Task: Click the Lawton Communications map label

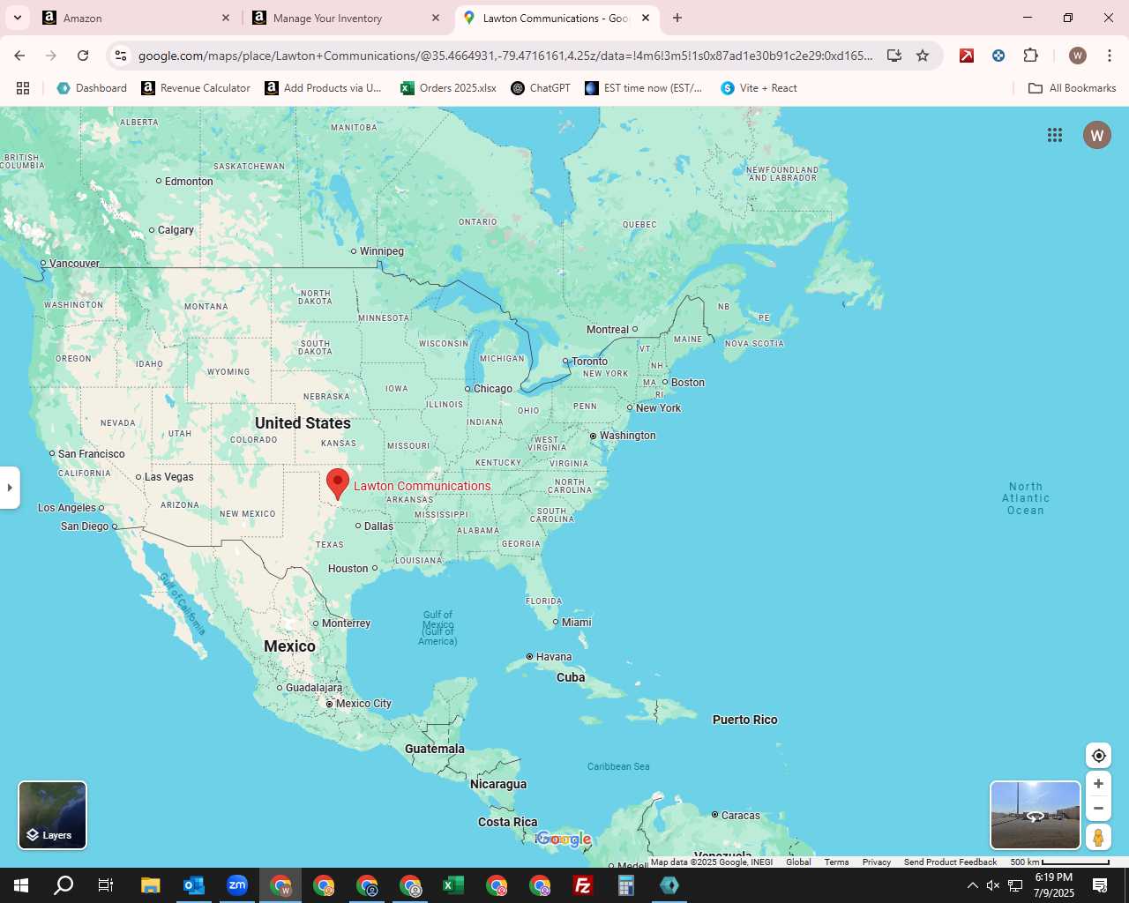Action: coord(422,486)
